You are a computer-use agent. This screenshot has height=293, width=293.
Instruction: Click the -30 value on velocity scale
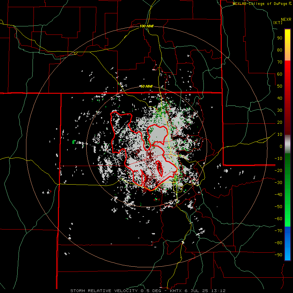coord(278,183)
